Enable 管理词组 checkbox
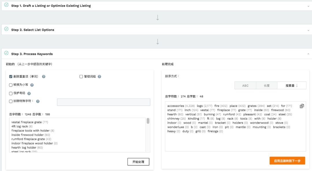 click(81, 77)
